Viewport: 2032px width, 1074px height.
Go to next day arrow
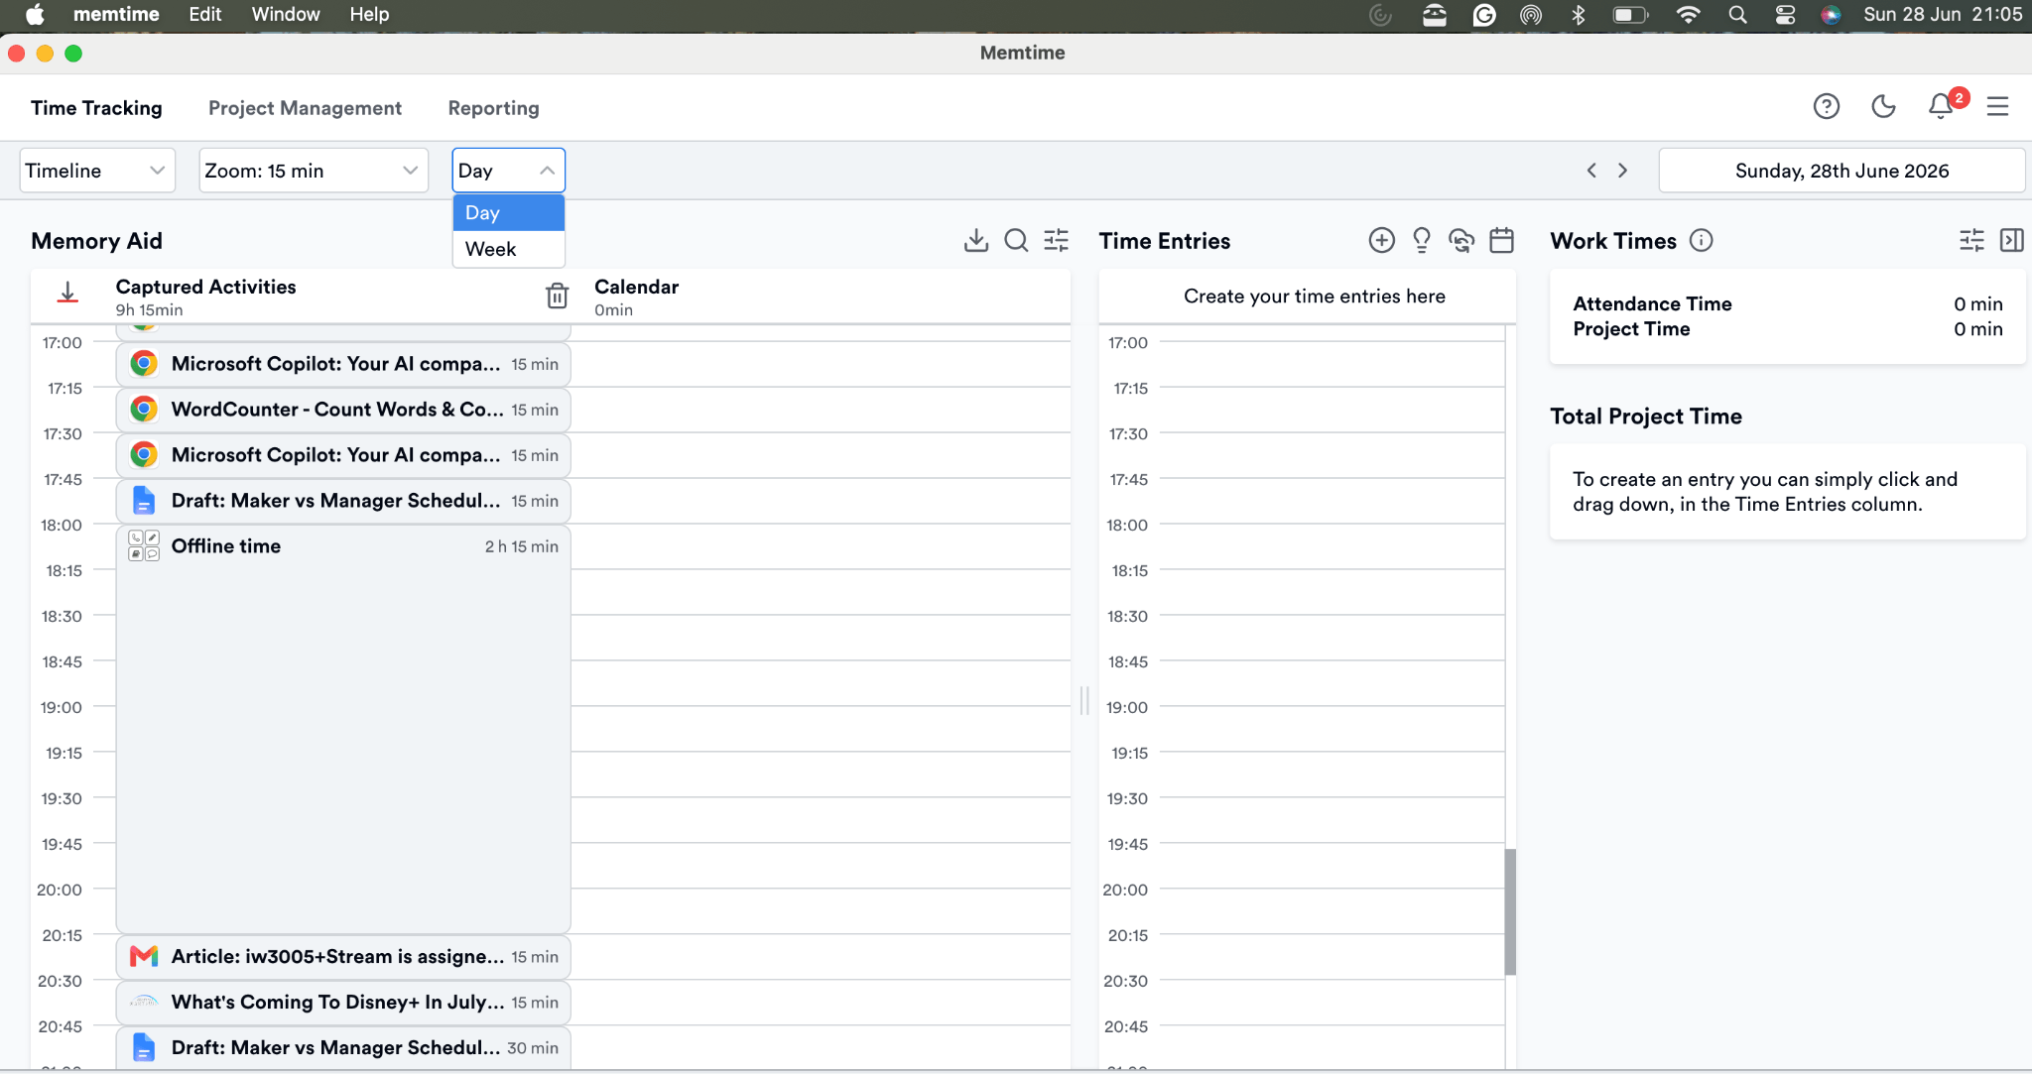coord(1622,171)
